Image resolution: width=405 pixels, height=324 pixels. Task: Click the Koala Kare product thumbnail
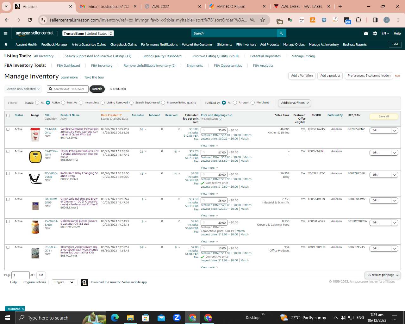click(35, 179)
